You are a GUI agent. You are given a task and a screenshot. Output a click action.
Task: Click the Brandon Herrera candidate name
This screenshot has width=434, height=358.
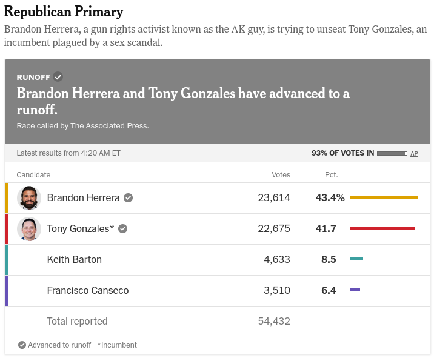[84, 197]
